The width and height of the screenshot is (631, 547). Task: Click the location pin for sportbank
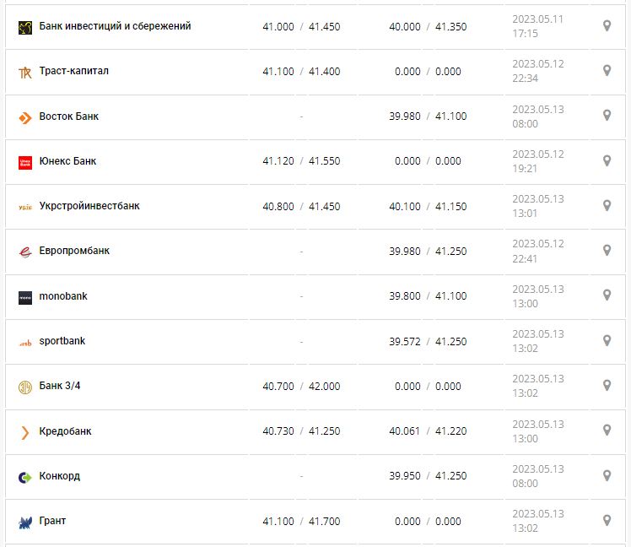tap(607, 341)
